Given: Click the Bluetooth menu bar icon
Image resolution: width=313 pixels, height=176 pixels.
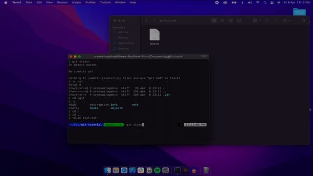Looking at the screenshot, I should click(243, 2).
